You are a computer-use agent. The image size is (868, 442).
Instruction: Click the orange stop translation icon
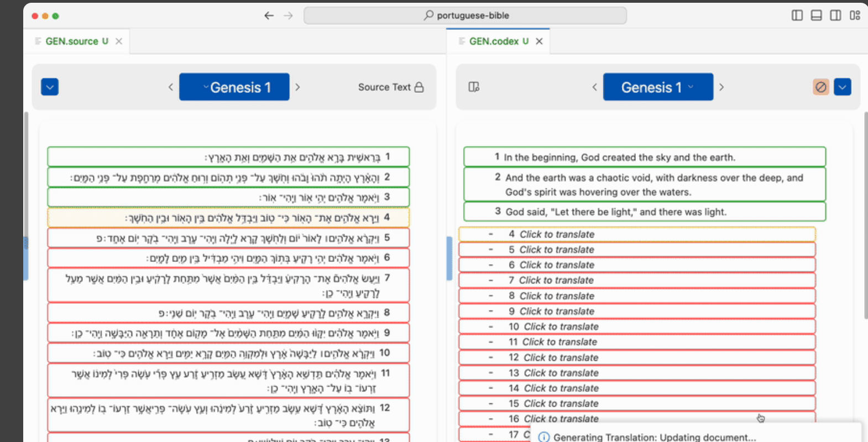821,87
